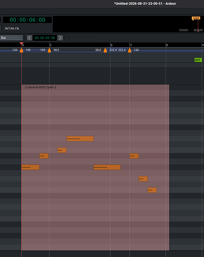
Task: Click the INT/M-Clk sync button
Action: tap(12, 28)
